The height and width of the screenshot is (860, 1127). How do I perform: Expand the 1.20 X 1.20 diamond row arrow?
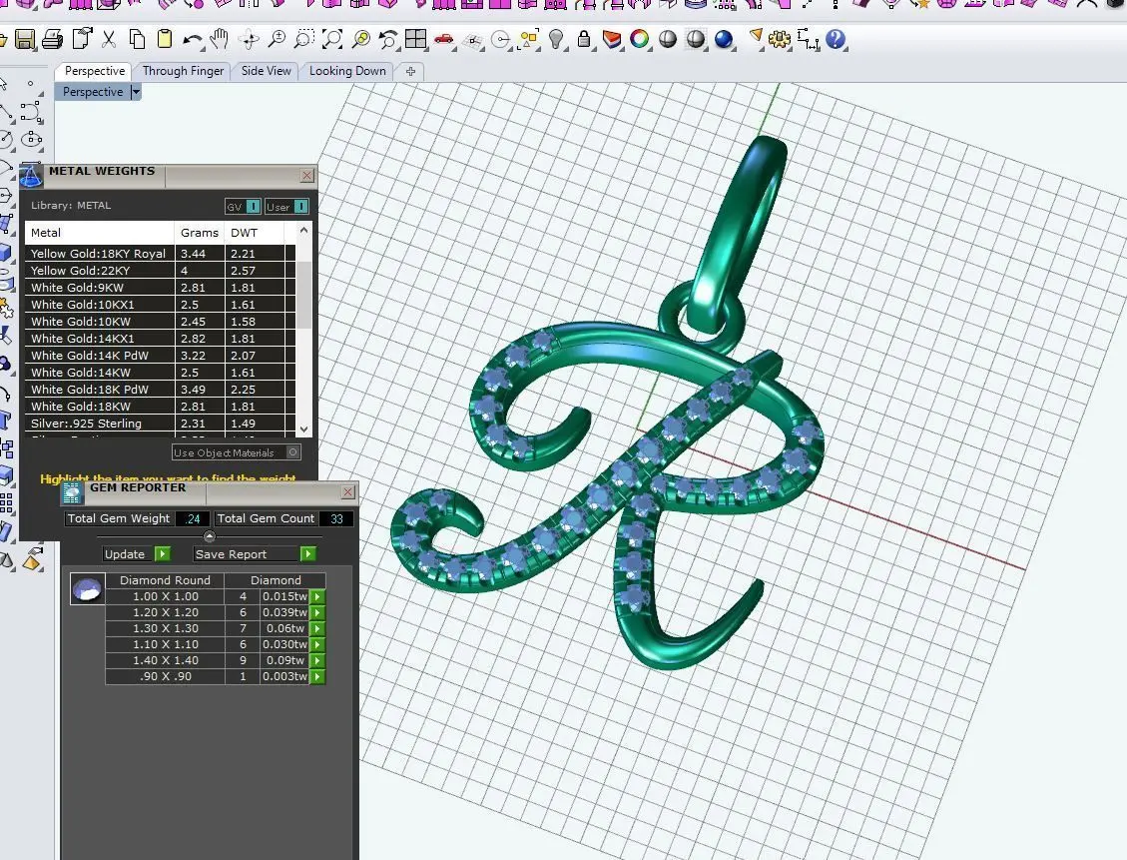[317, 612]
